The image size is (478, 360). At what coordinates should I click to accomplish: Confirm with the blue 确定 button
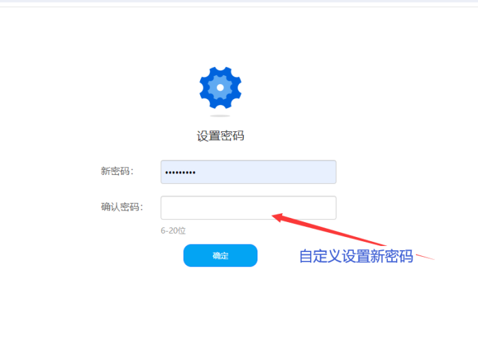tap(220, 255)
